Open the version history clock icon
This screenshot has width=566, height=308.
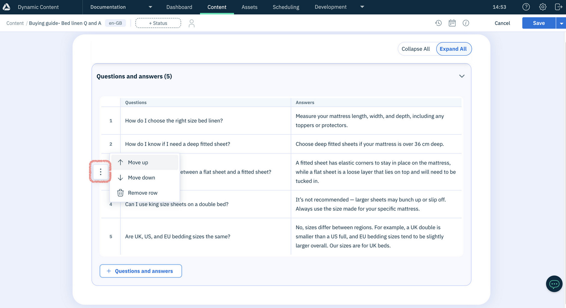coord(438,23)
